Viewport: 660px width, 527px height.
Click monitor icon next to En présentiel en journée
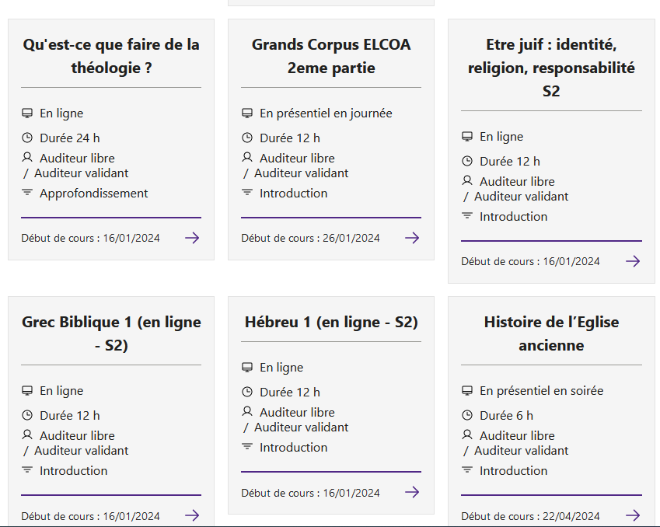point(247,113)
